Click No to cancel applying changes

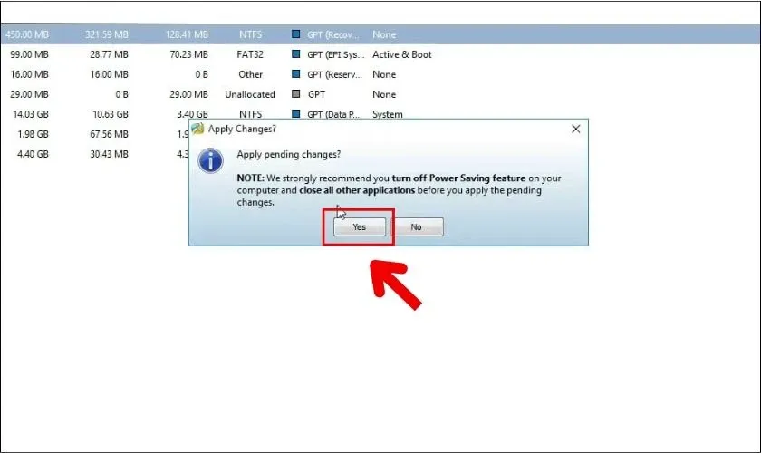click(x=416, y=227)
